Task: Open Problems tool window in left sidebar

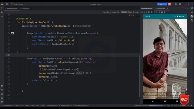Action: pyautogui.click(x=2, y=98)
